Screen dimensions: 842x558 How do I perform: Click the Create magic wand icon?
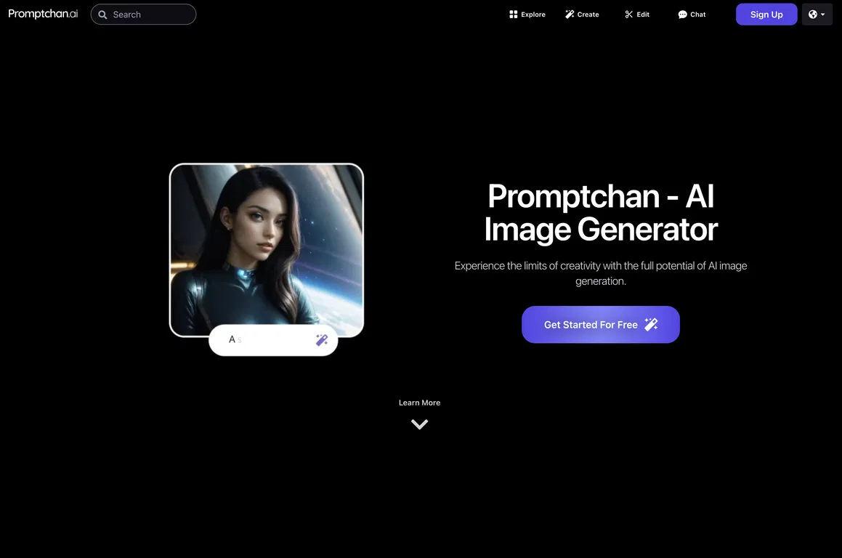(570, 15)
